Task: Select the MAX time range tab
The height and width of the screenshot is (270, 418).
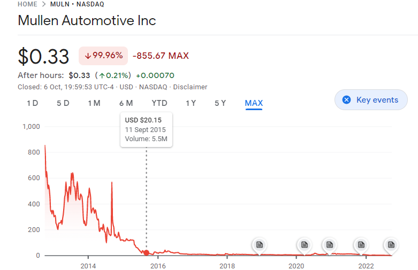Action: click(x=254, y=103)
